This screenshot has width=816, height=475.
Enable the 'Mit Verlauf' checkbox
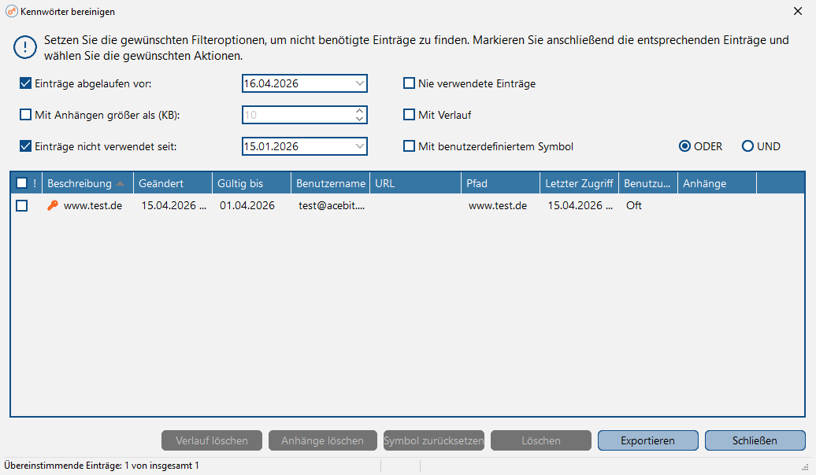409,115
